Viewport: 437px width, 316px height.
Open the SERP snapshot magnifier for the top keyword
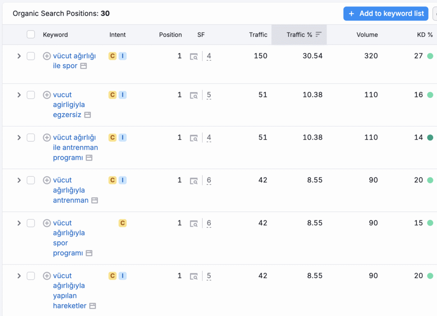coord(194,56)
